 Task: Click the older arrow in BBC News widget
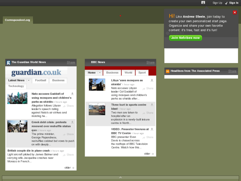pos(152,154)
